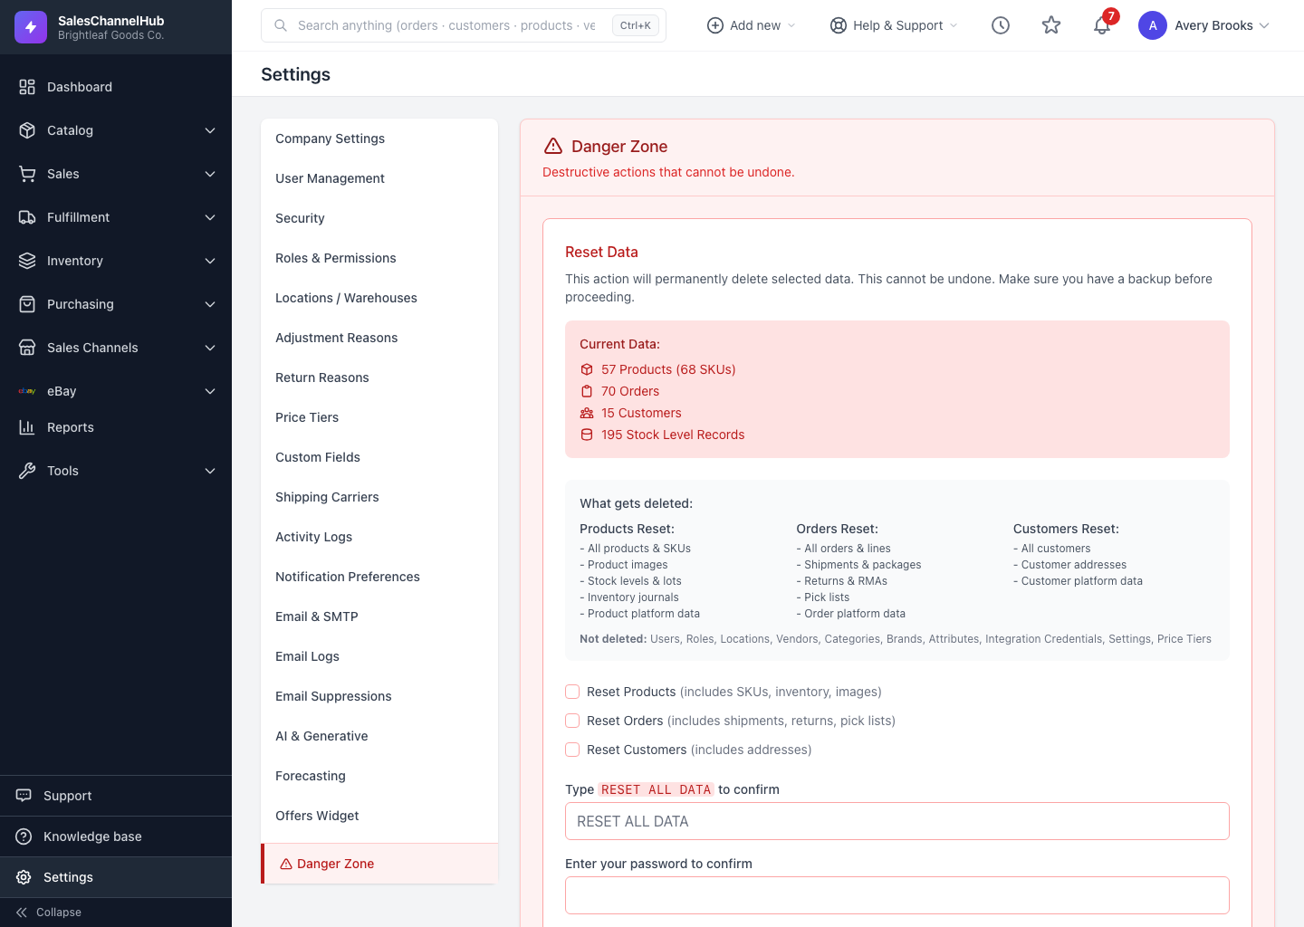Open the Dashboard grid icon

(x=27, y=87)
